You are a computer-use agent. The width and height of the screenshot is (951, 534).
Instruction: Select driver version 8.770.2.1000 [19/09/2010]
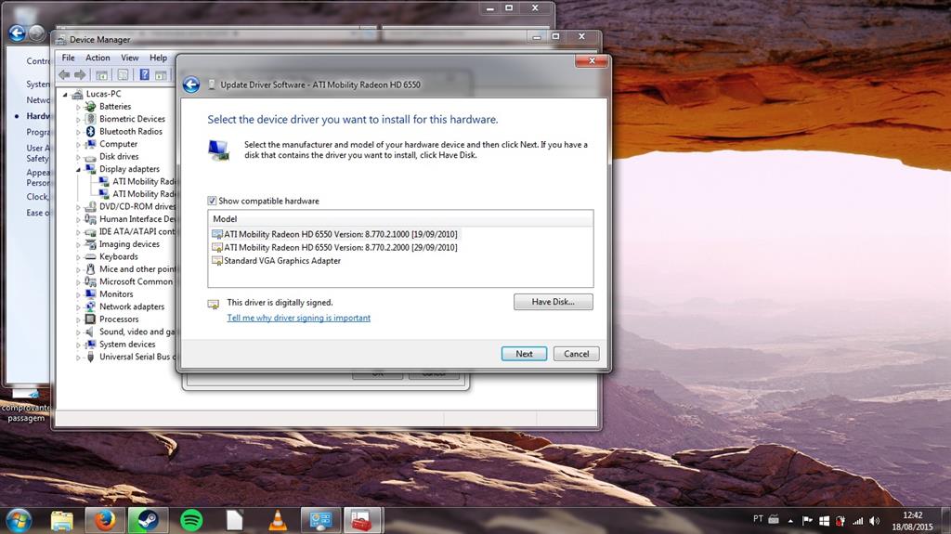coord(334,234)
